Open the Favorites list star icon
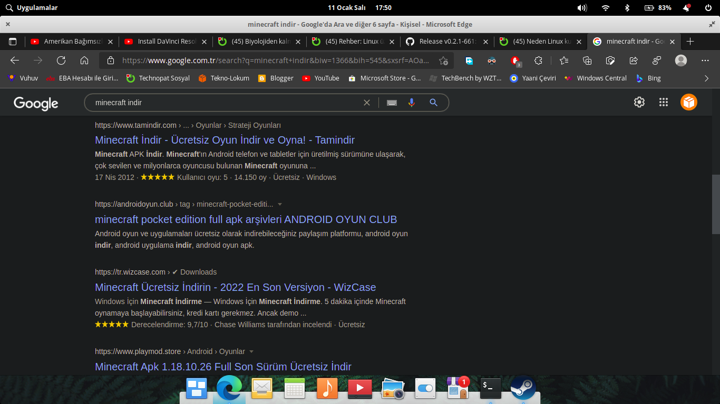 click(564, 60)
